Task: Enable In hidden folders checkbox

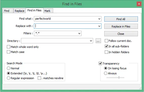Action: tap(117, 52)
